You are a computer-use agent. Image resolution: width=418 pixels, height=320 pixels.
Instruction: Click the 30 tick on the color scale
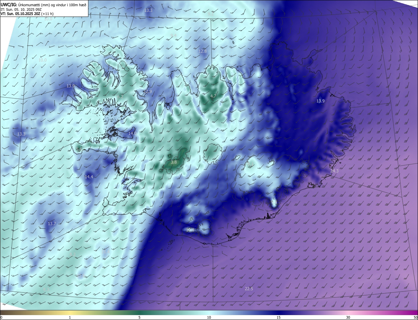click(348, 317)
